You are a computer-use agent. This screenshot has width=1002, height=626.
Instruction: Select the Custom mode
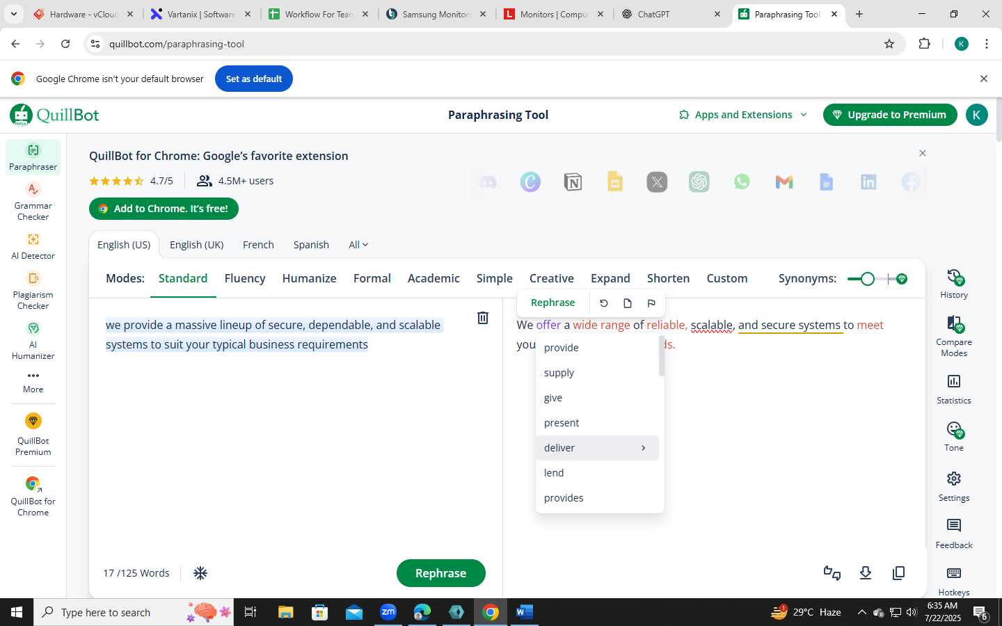tap(727, 278)
